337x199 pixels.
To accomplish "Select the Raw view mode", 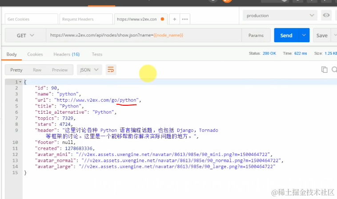I will pyautogui.click(x=37, y=70).
